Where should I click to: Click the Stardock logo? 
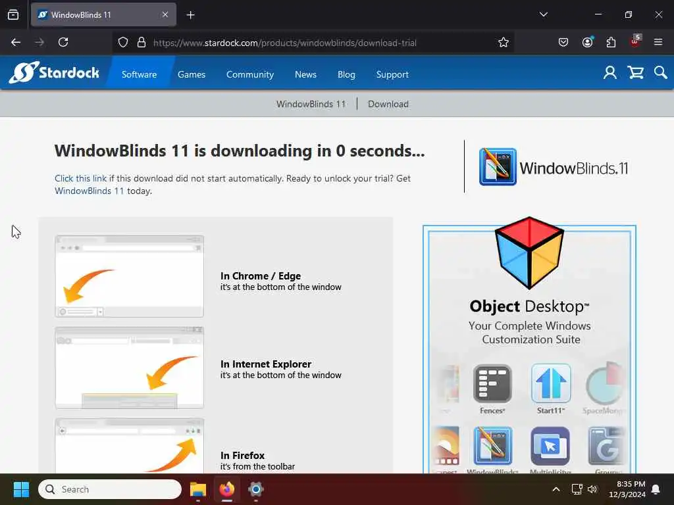54,72
